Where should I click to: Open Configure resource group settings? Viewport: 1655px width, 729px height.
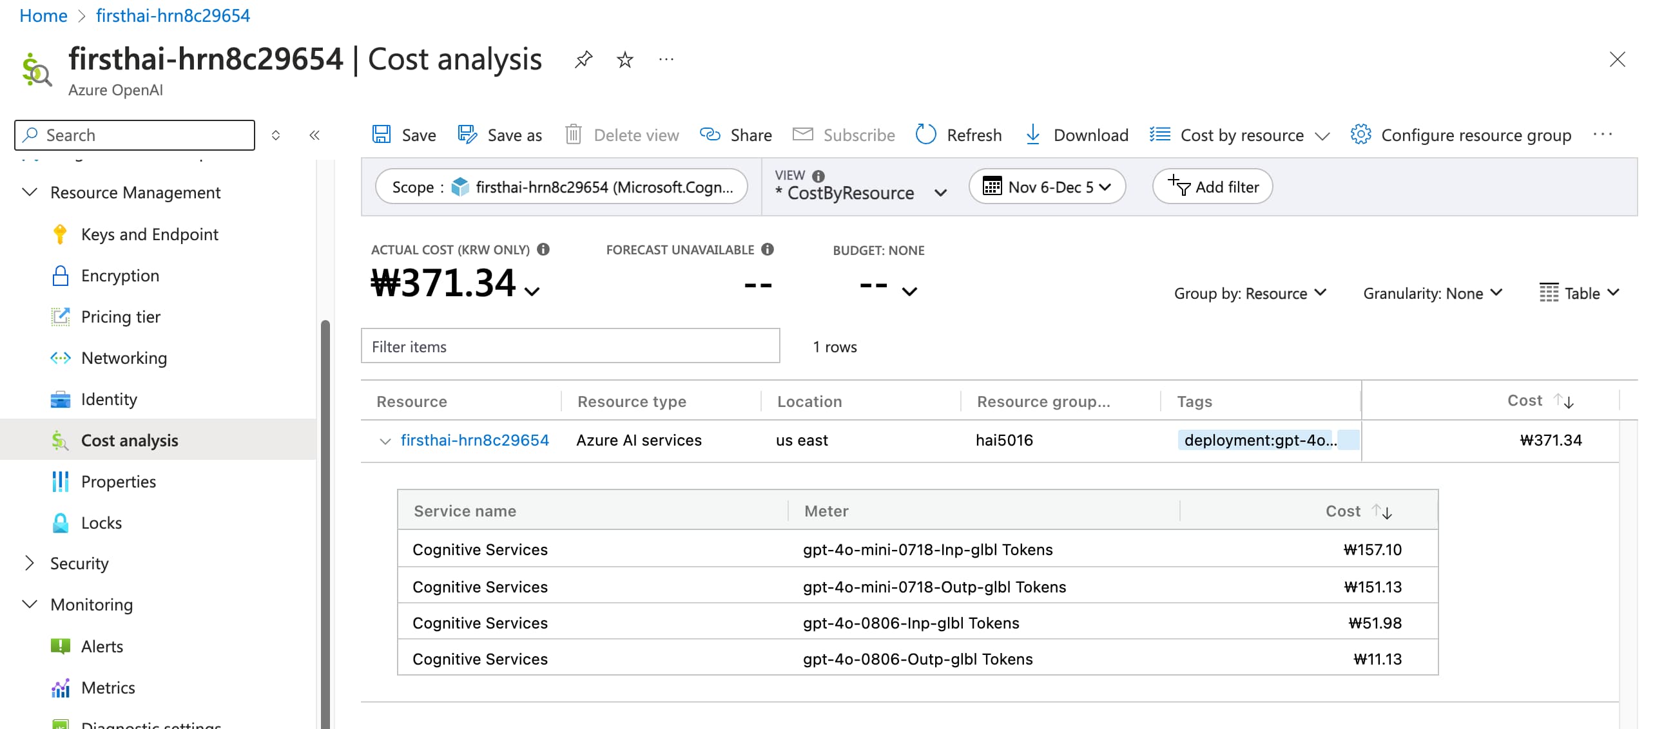(1461, 135)
